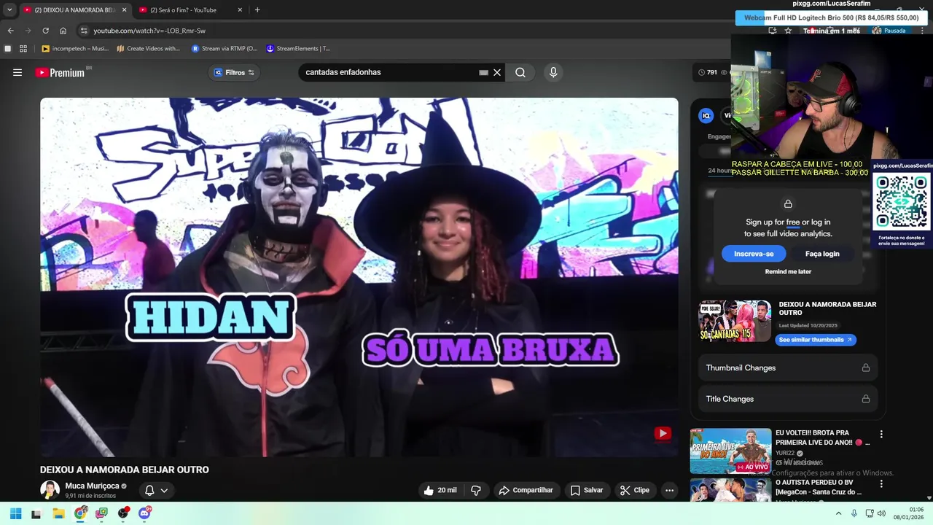Screen dimensions: 933x525
Task: Focus the YouTube search field
Action: click(x=390, y=72)
